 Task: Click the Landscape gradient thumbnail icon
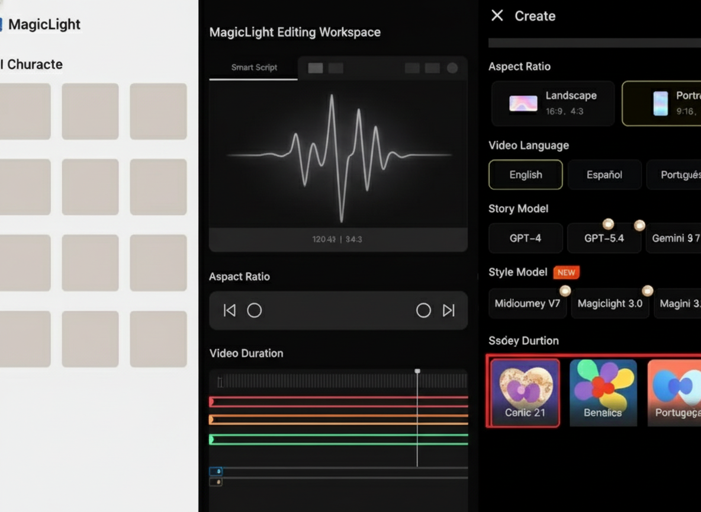(523, 104)
